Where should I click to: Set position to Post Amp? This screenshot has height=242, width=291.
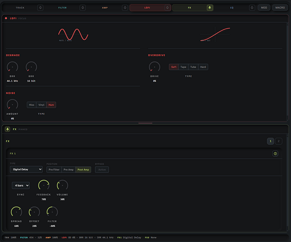[x=83, y=169]
